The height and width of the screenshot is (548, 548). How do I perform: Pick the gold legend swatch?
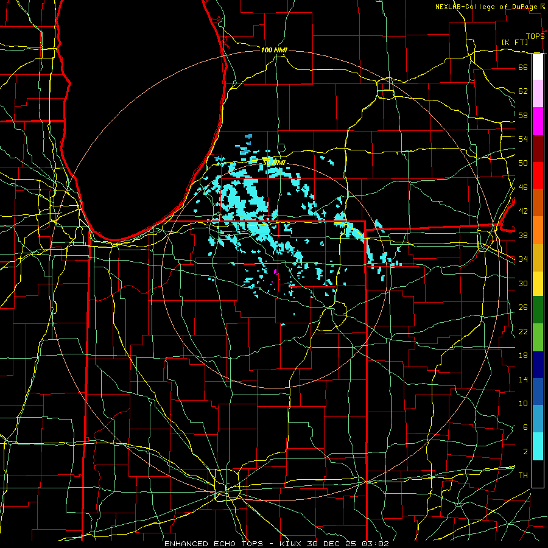538,258
